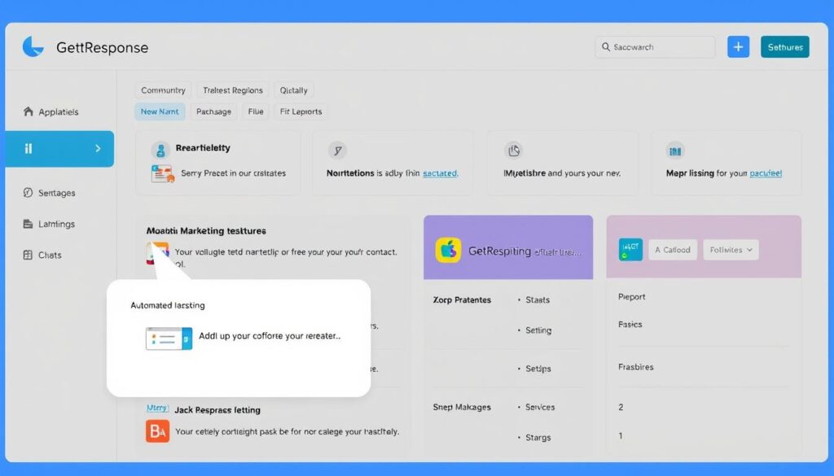Click the teal icon in pink card
This screenshot has height=476, width=834.
click(630, 250)
